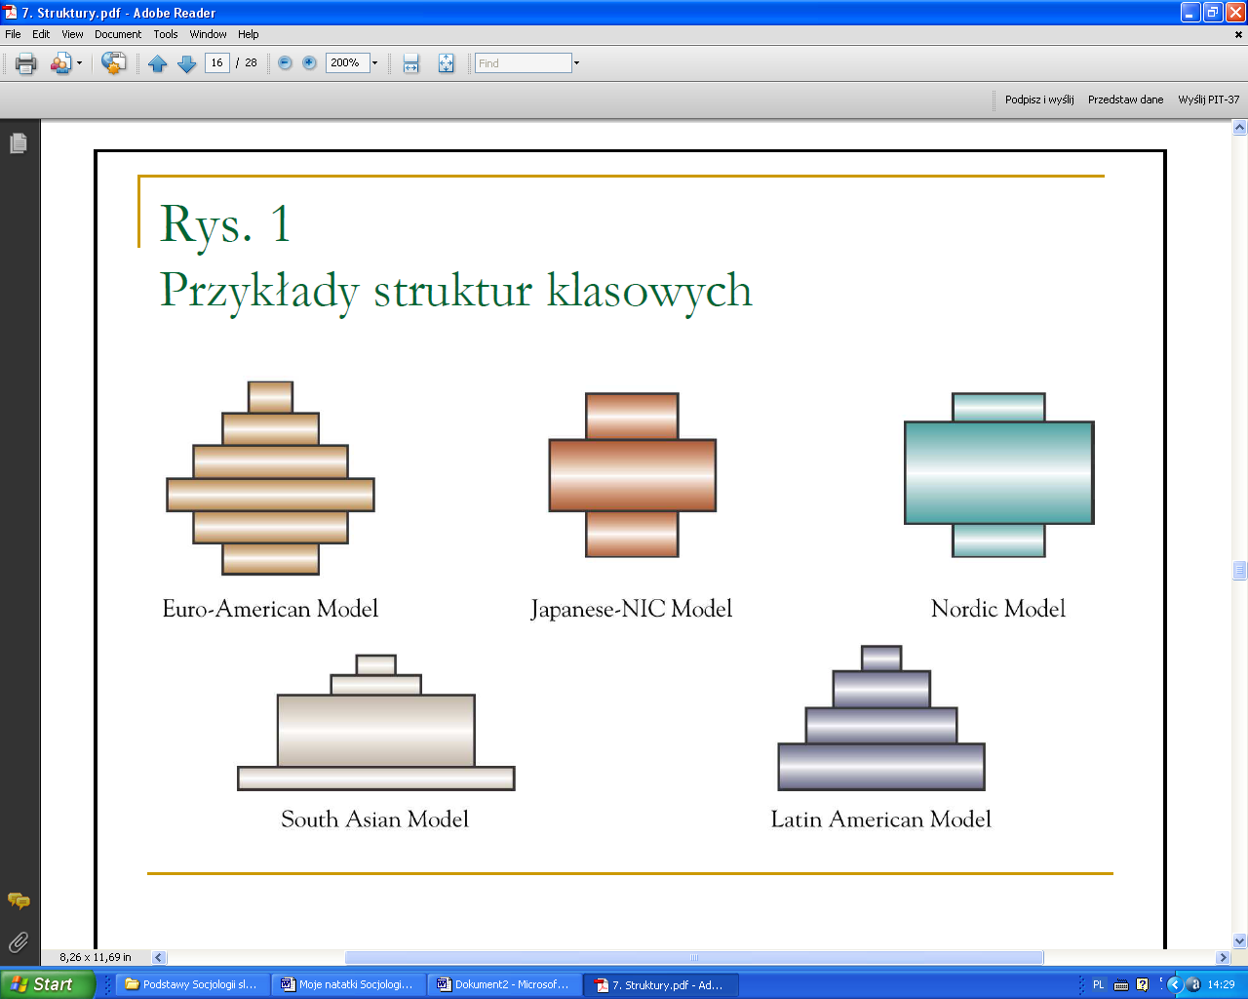Click the Find search box
Image resolution: width=1248 pixels, height=999 pixels.
[x=523, y=62]
